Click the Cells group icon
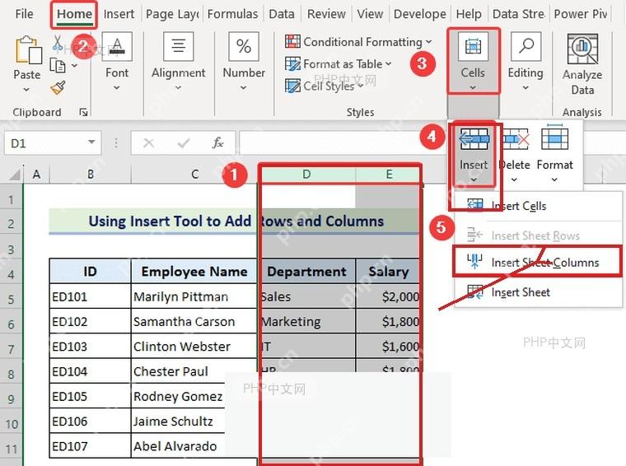Screen dimensions: 626x466 pyautogui.click(x=473, y=47)
